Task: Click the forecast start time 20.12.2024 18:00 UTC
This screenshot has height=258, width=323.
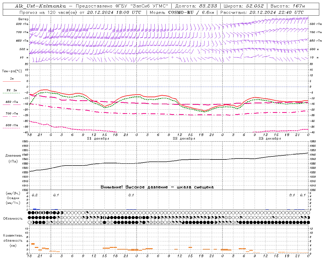Action: [114, 12]
